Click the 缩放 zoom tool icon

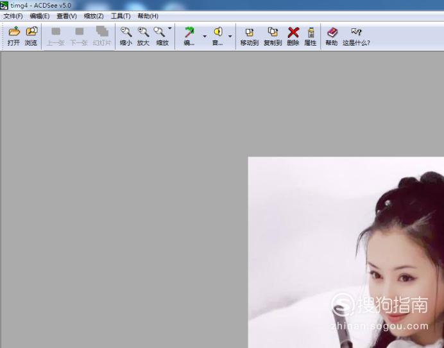coord(162,36)
